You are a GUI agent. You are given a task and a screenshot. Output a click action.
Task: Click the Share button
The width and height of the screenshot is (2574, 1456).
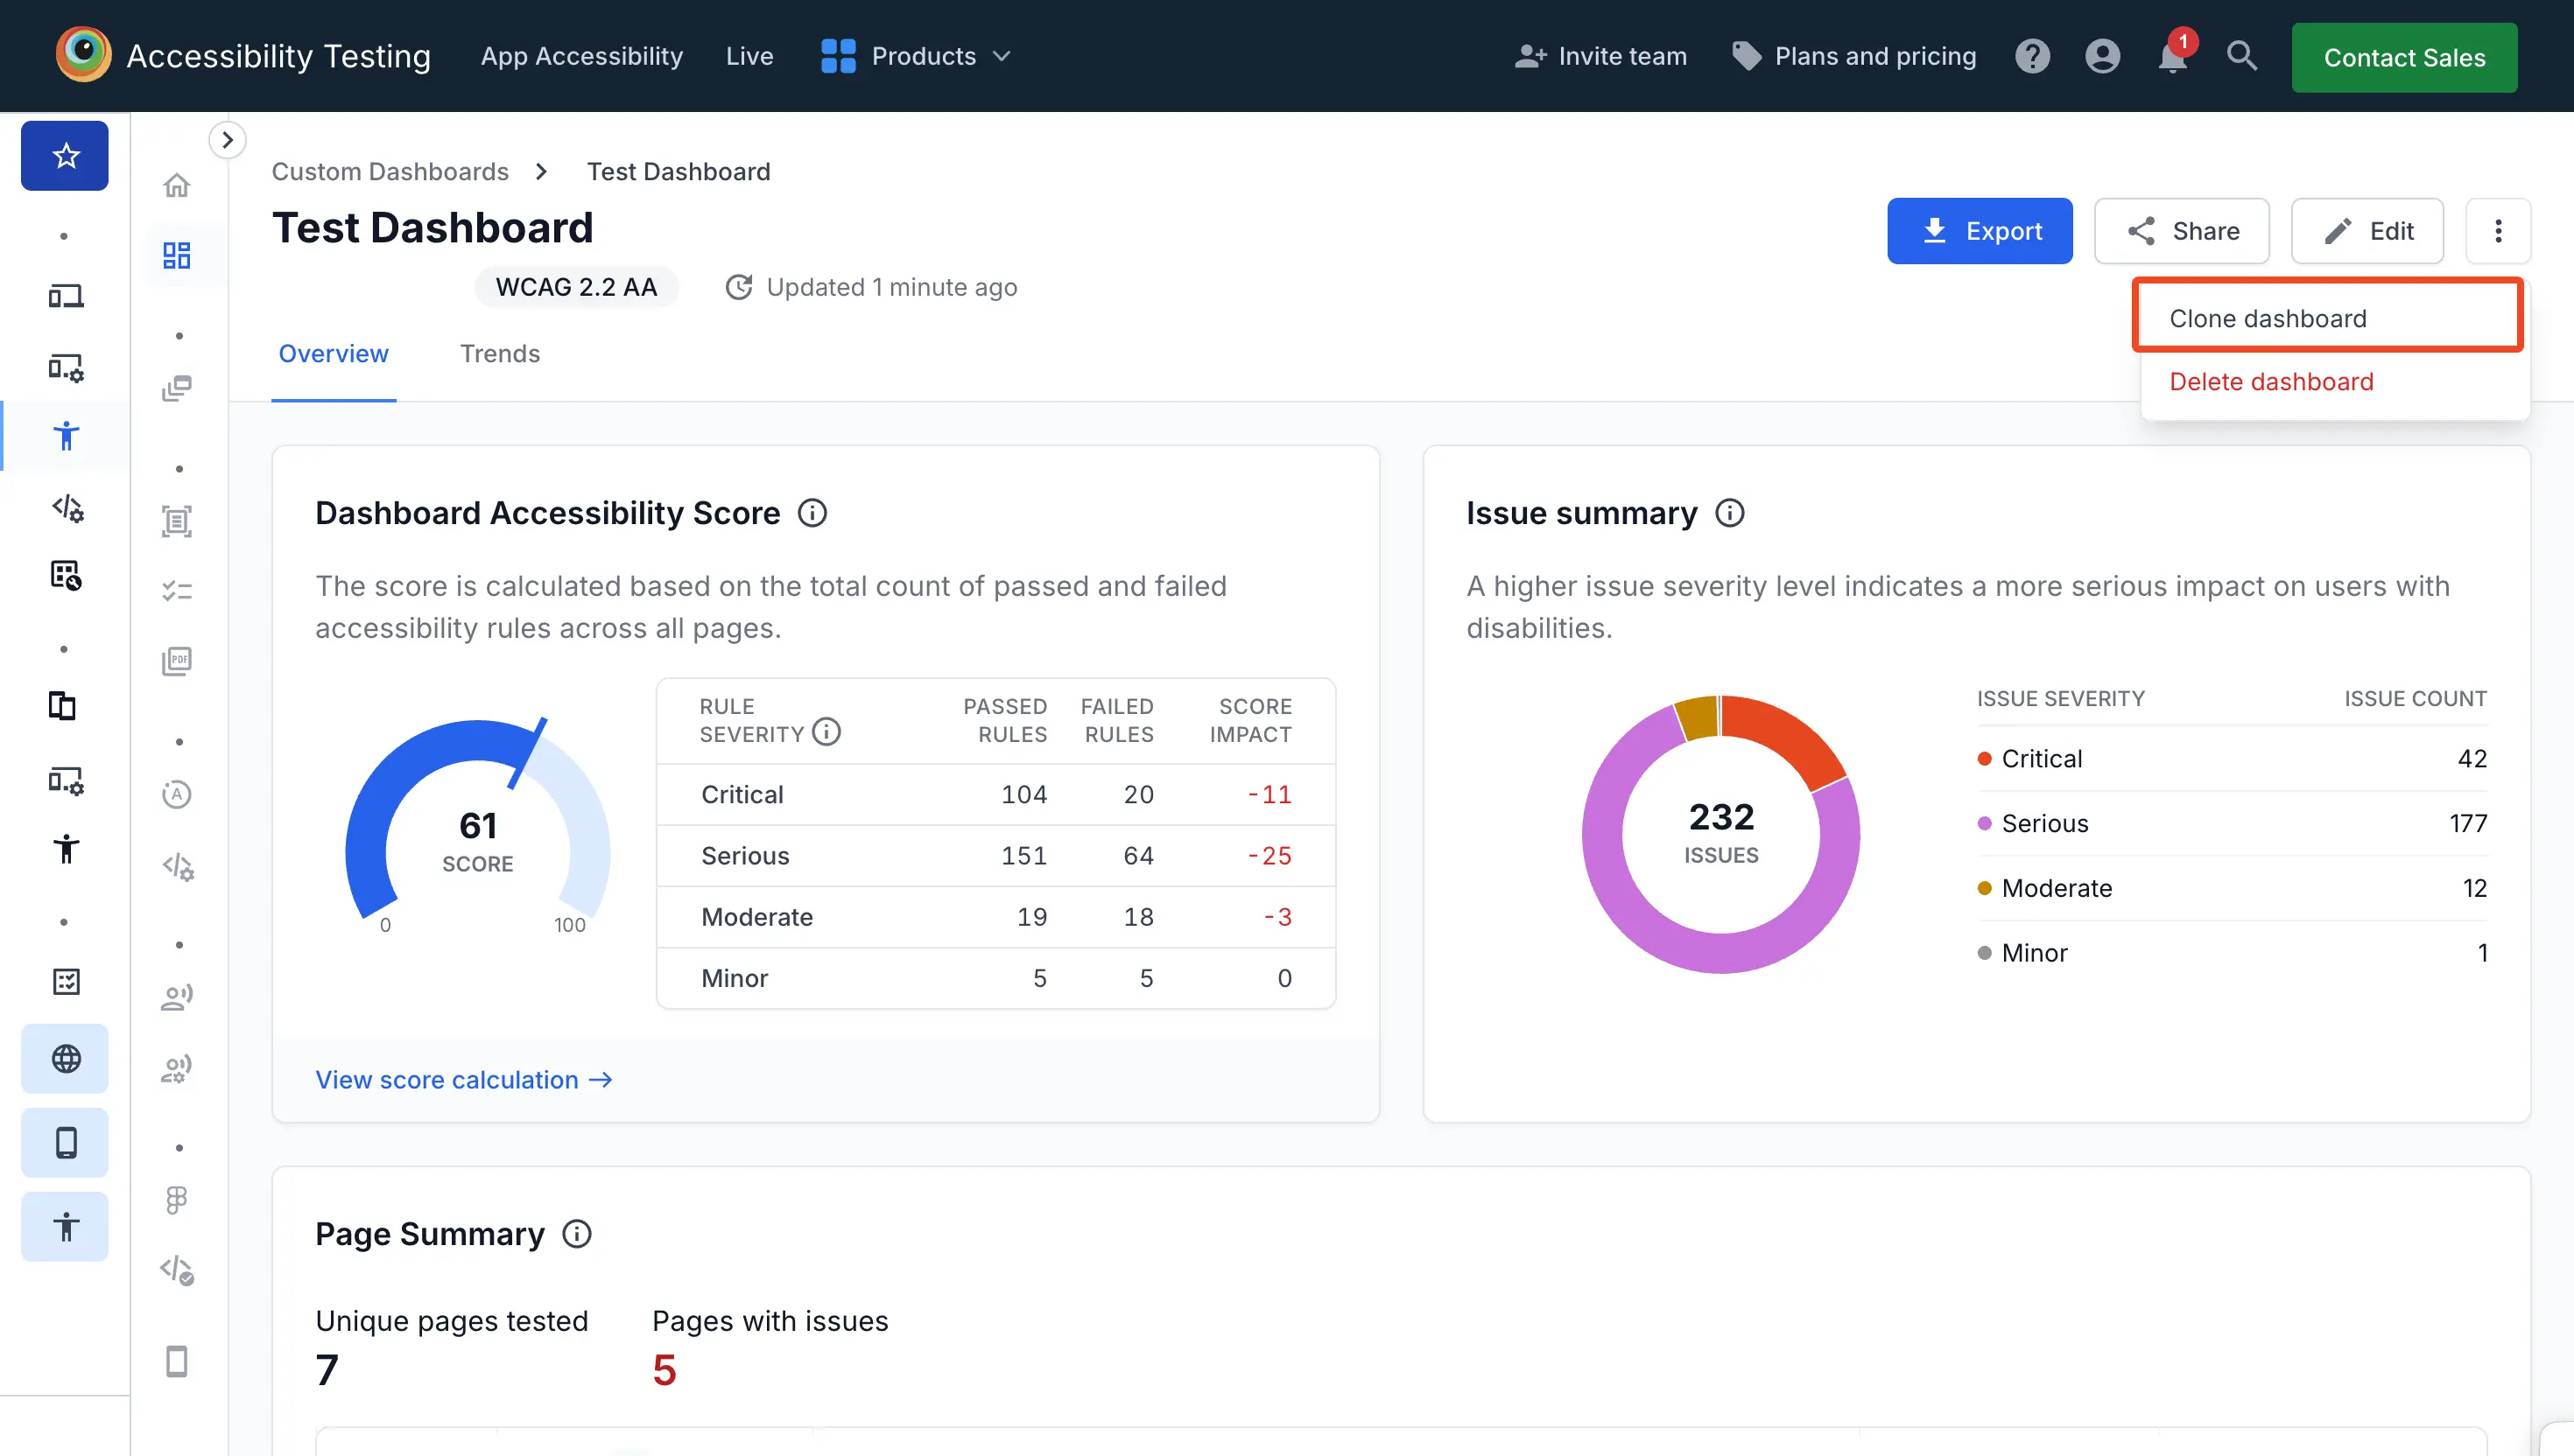2181,231
